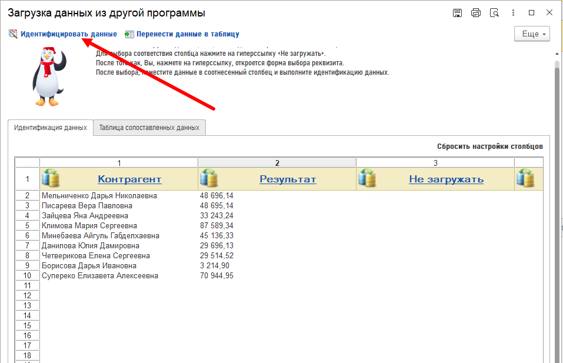The width and height of the screenshot is (563, 363).
Task: Click the Сбросить настройки столбцов link
Action: [489, 146]
